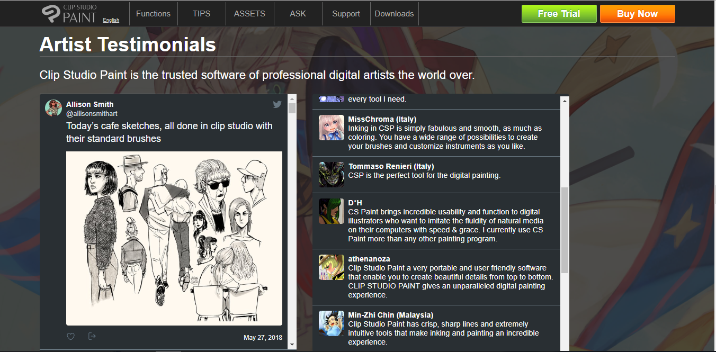This screenshot has height=352, width=716.
Task: Open the cafe sketches tweet image
Action: coord(174,238)
